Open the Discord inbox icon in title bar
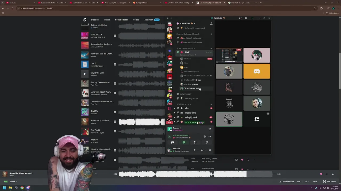Image resolution: width=341 pixels, height=191 pixels. point(240,18)
